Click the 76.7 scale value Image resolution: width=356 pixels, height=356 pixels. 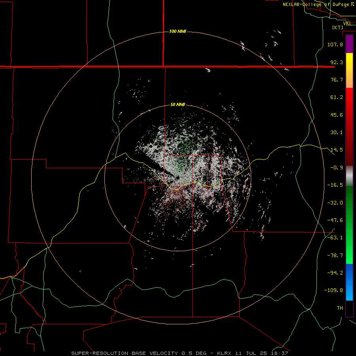337,80
